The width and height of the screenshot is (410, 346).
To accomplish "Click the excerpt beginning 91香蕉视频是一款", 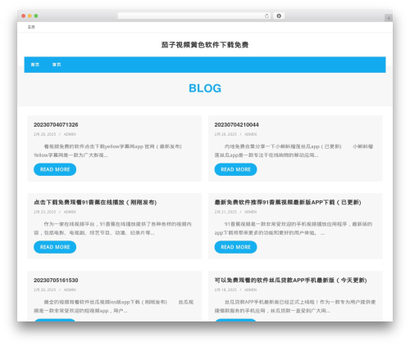I will tap(294, 228).
